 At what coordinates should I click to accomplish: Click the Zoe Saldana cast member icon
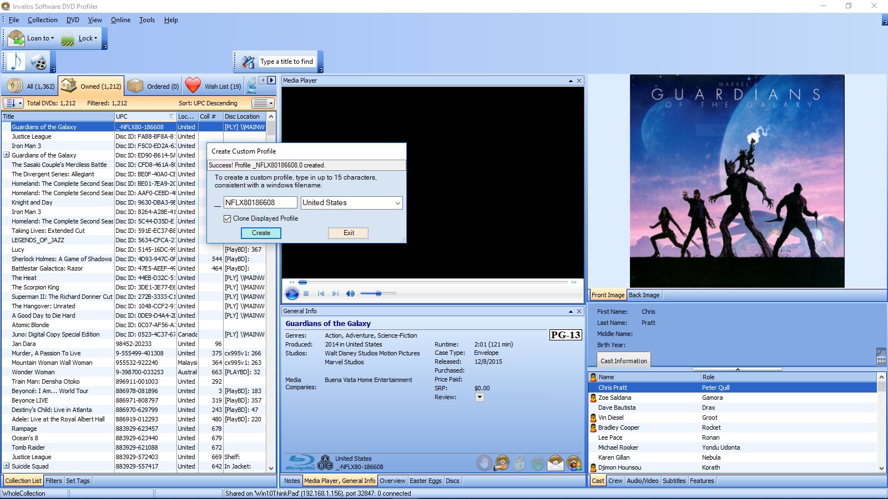click(x=593, y=398)
